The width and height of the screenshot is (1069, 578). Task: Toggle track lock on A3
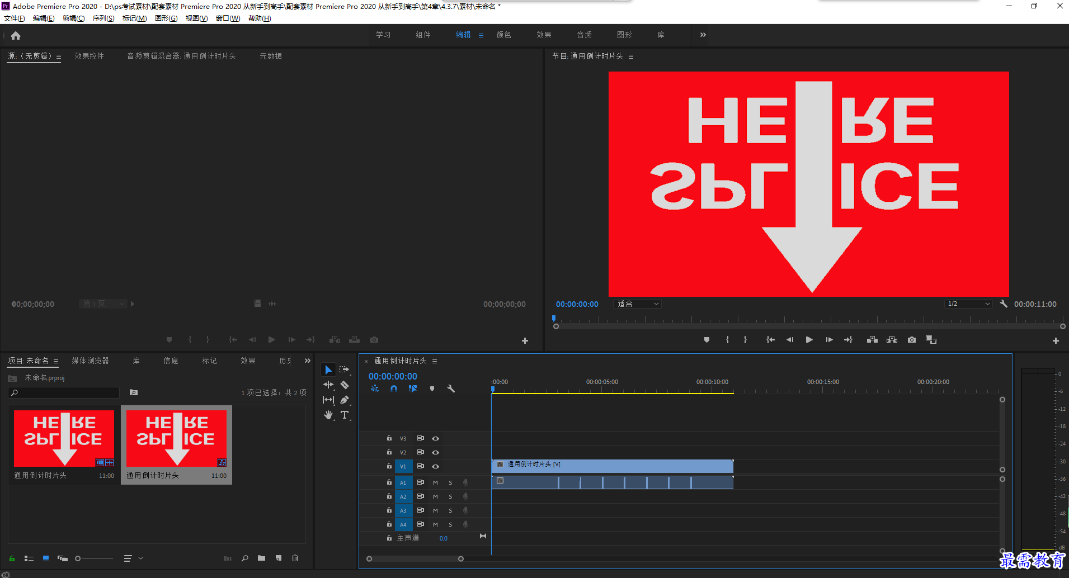[389, 510]
